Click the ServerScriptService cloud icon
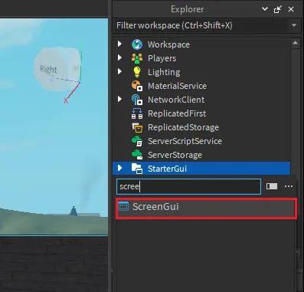The width and height of the screenshot is (304, 292). pyautogui.click(x=137, y=141)
